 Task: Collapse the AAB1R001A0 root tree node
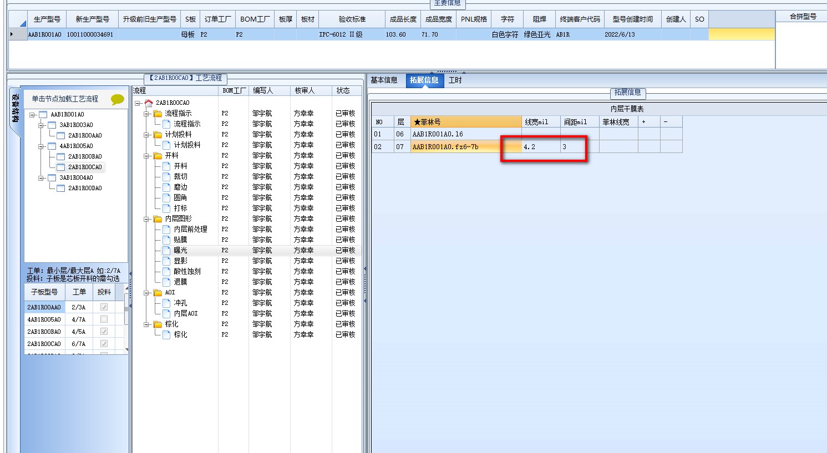click(x=32, y=115)
